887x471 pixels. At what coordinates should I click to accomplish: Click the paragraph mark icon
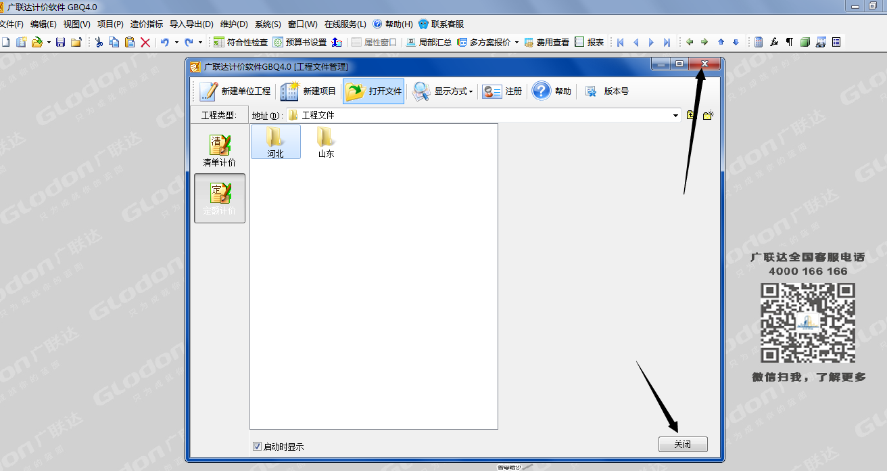[789, 42]
